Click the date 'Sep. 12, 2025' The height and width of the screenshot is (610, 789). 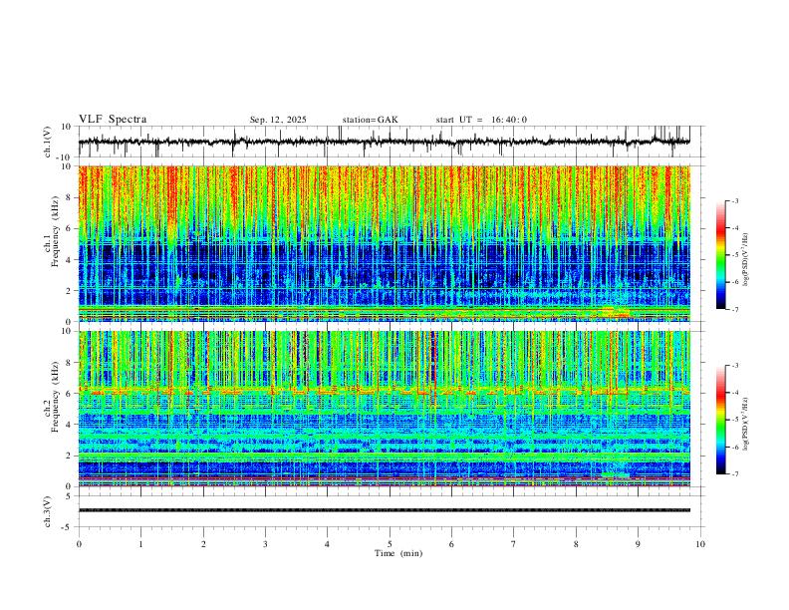coord(278,120)
